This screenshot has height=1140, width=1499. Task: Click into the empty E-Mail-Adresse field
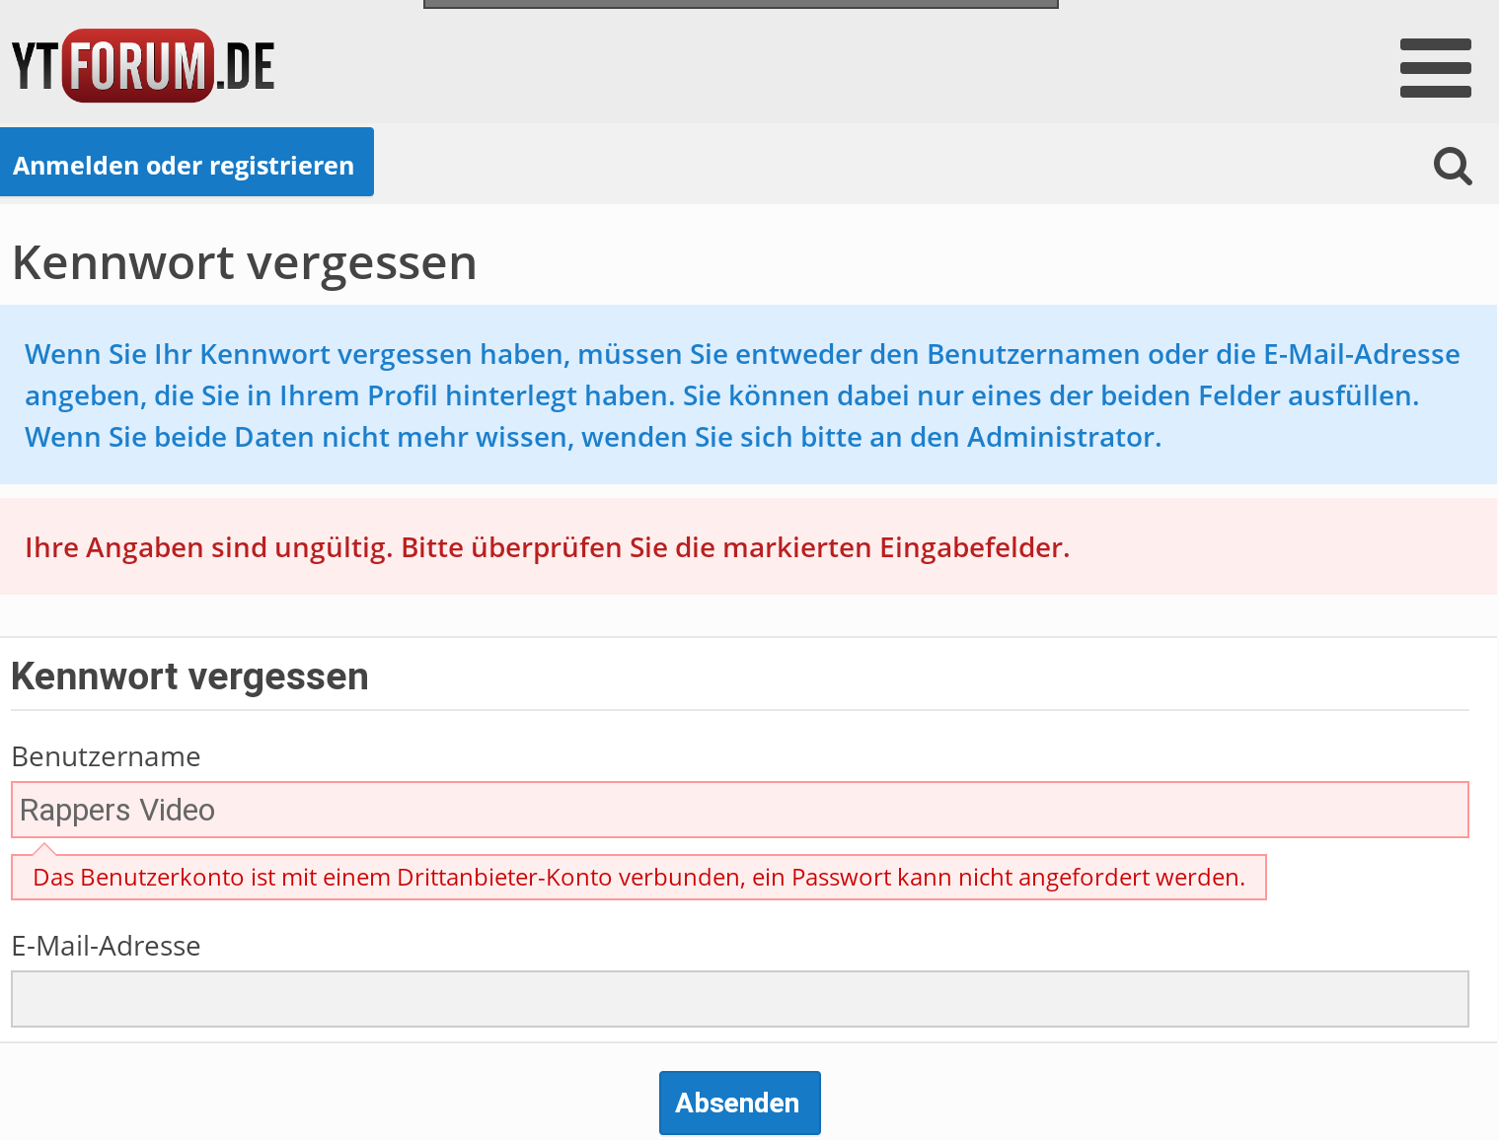click(739, 999)
